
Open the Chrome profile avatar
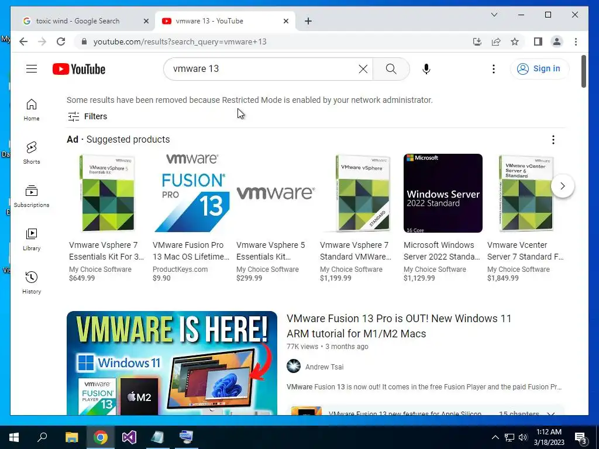pyautogui.click(x=557, y=42)
